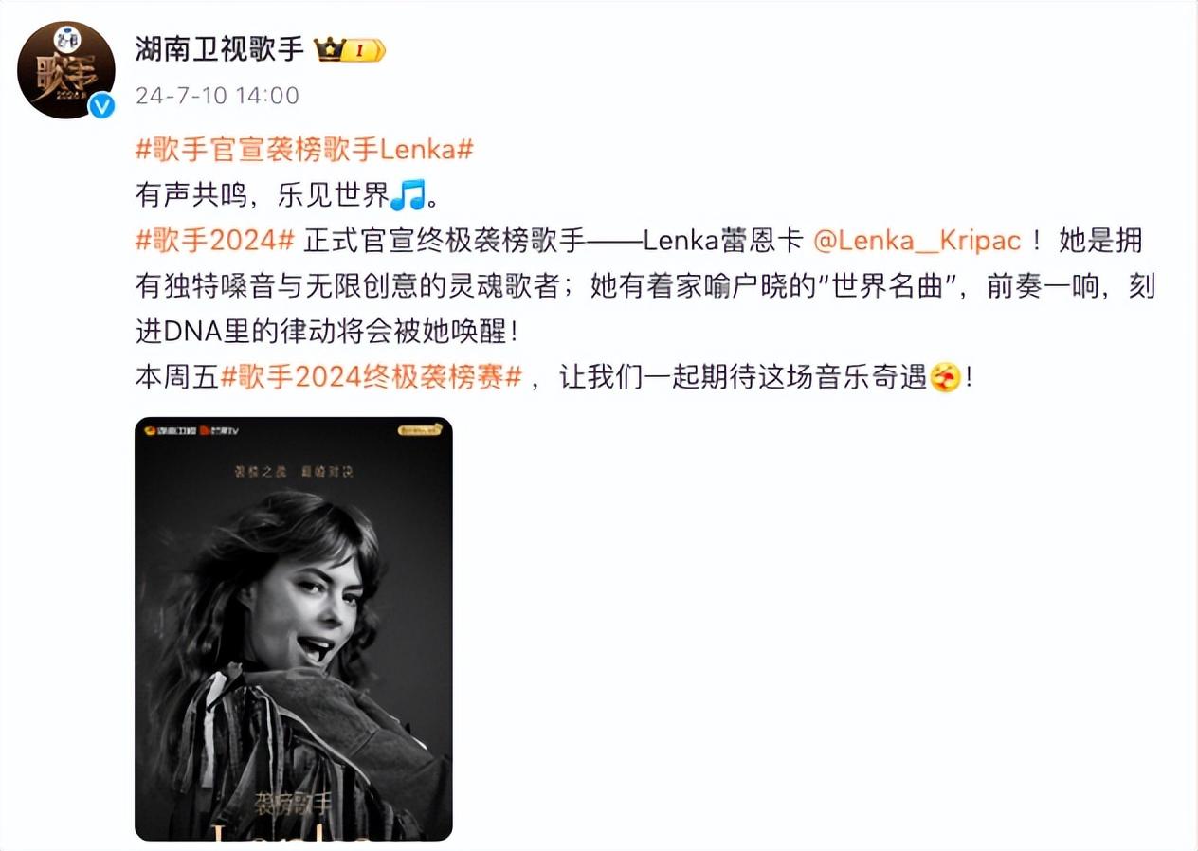Open hashtag #歌手2024#
Viewport: 1198px width, 851px height.
pos(216,241)
